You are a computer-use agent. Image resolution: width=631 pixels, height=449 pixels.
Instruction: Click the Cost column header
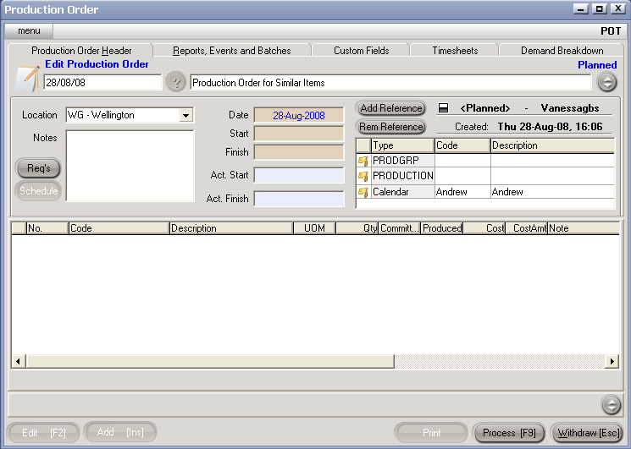click(484, 228)
